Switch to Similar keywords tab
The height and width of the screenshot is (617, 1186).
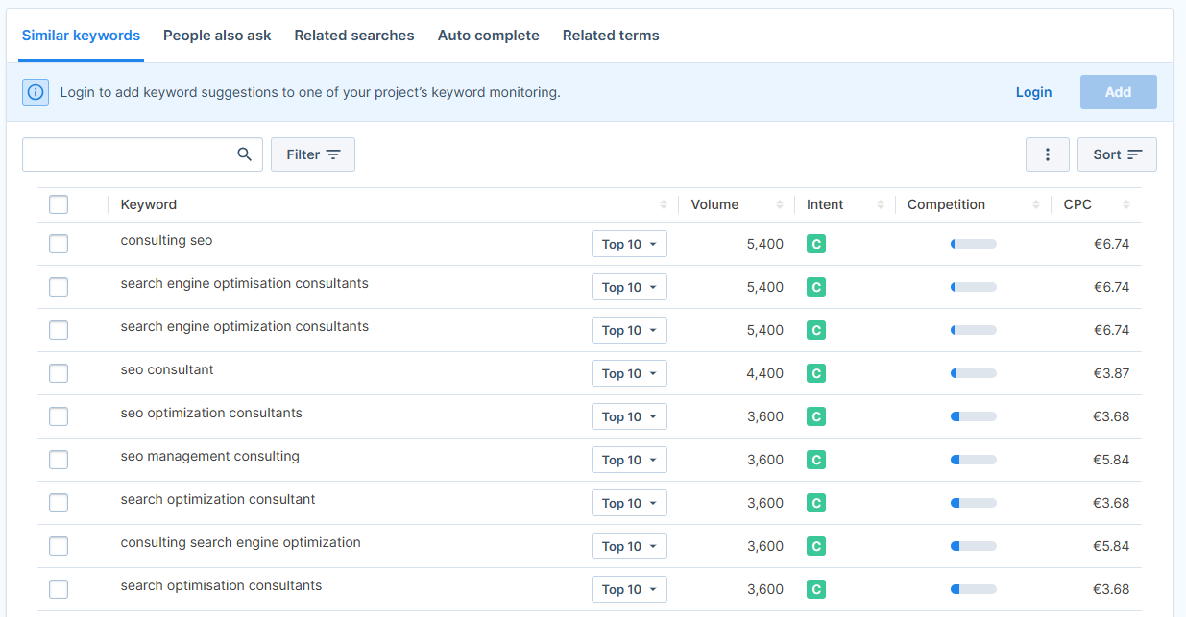pyautogui.click(x=81, y=36)
